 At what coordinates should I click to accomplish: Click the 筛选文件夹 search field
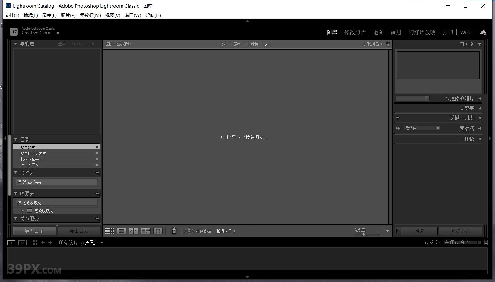click(57, 182)
